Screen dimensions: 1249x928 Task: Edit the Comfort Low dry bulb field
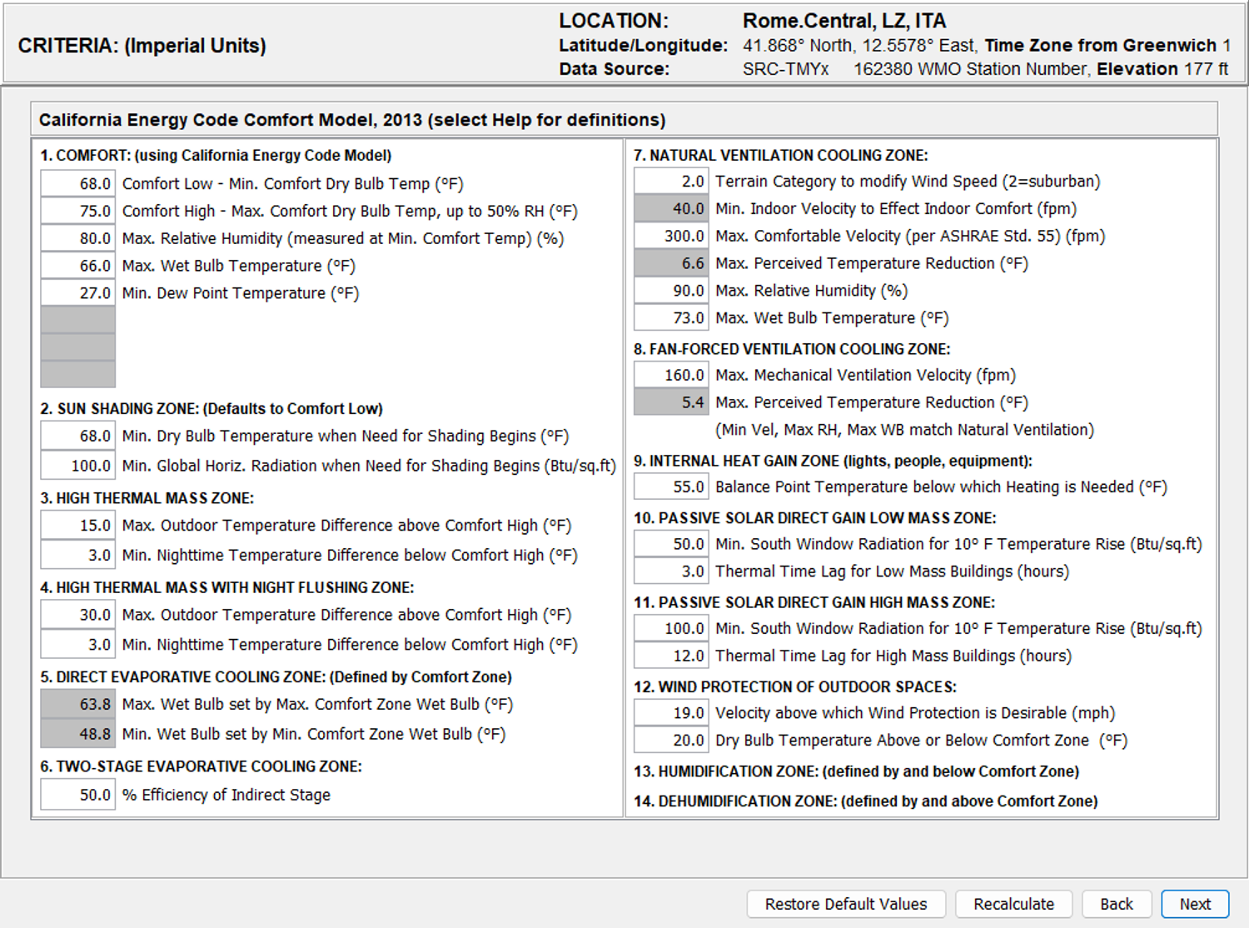78,183
